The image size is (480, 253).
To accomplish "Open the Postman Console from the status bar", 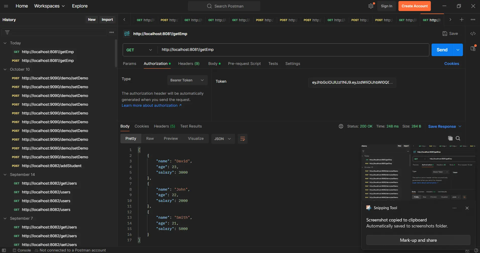I will point(24,250).
